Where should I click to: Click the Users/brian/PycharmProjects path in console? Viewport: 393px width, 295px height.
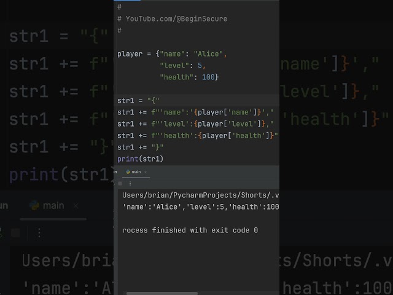[x=201, y=195]
